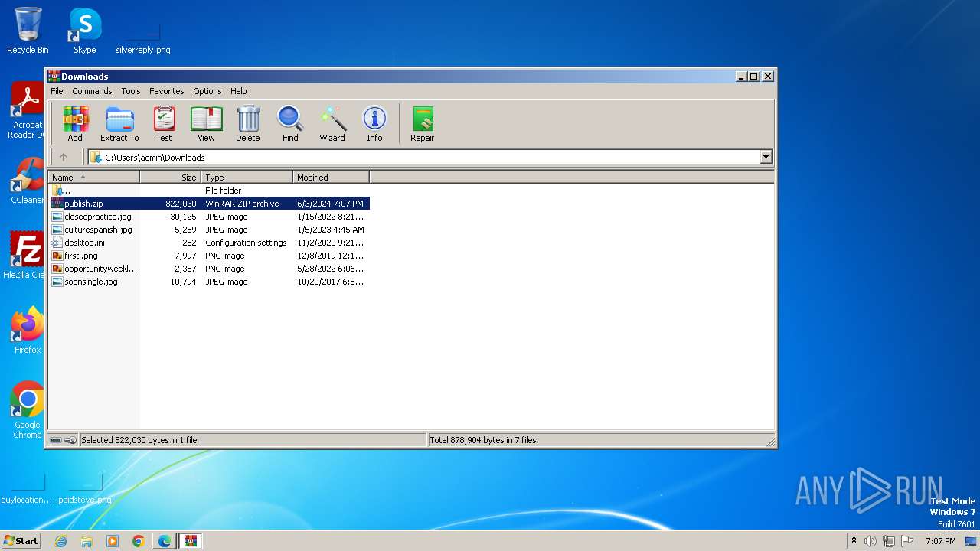Select publish.zip in the file list
Screen dimensions: 980x551
(x=209, y=204)
